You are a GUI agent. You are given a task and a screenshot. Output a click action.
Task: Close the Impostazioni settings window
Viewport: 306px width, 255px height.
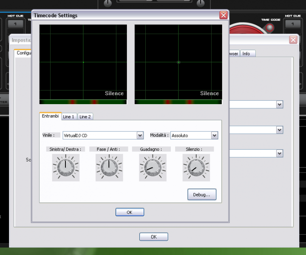tap(293, 40)
